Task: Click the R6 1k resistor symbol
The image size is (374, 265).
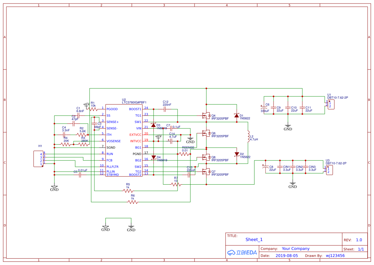Action: pos(133,202)
